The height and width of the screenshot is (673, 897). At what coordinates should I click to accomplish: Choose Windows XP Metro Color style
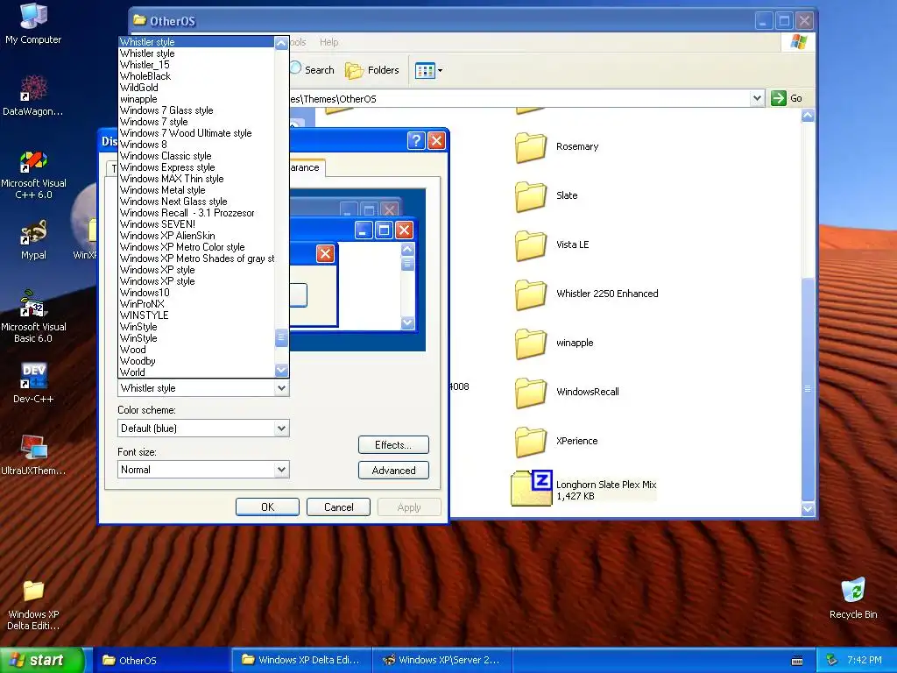196,247
